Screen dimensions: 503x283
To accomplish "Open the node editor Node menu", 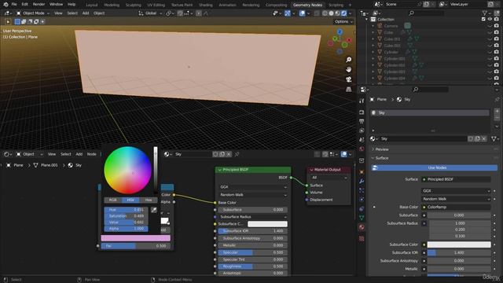I will (92, 154).
